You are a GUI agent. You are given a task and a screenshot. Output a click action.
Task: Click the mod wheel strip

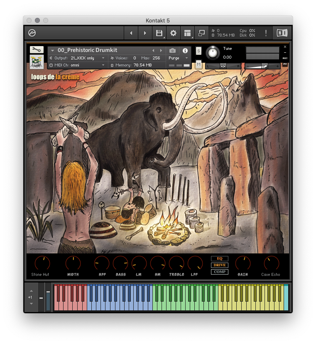point(48,297)
